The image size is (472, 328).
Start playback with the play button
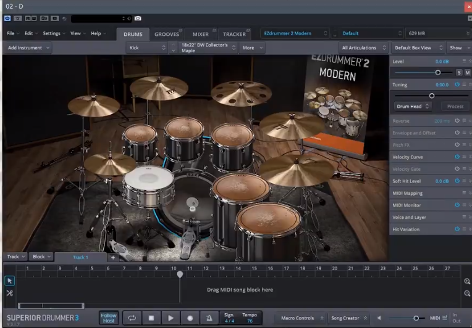(171, 318)
